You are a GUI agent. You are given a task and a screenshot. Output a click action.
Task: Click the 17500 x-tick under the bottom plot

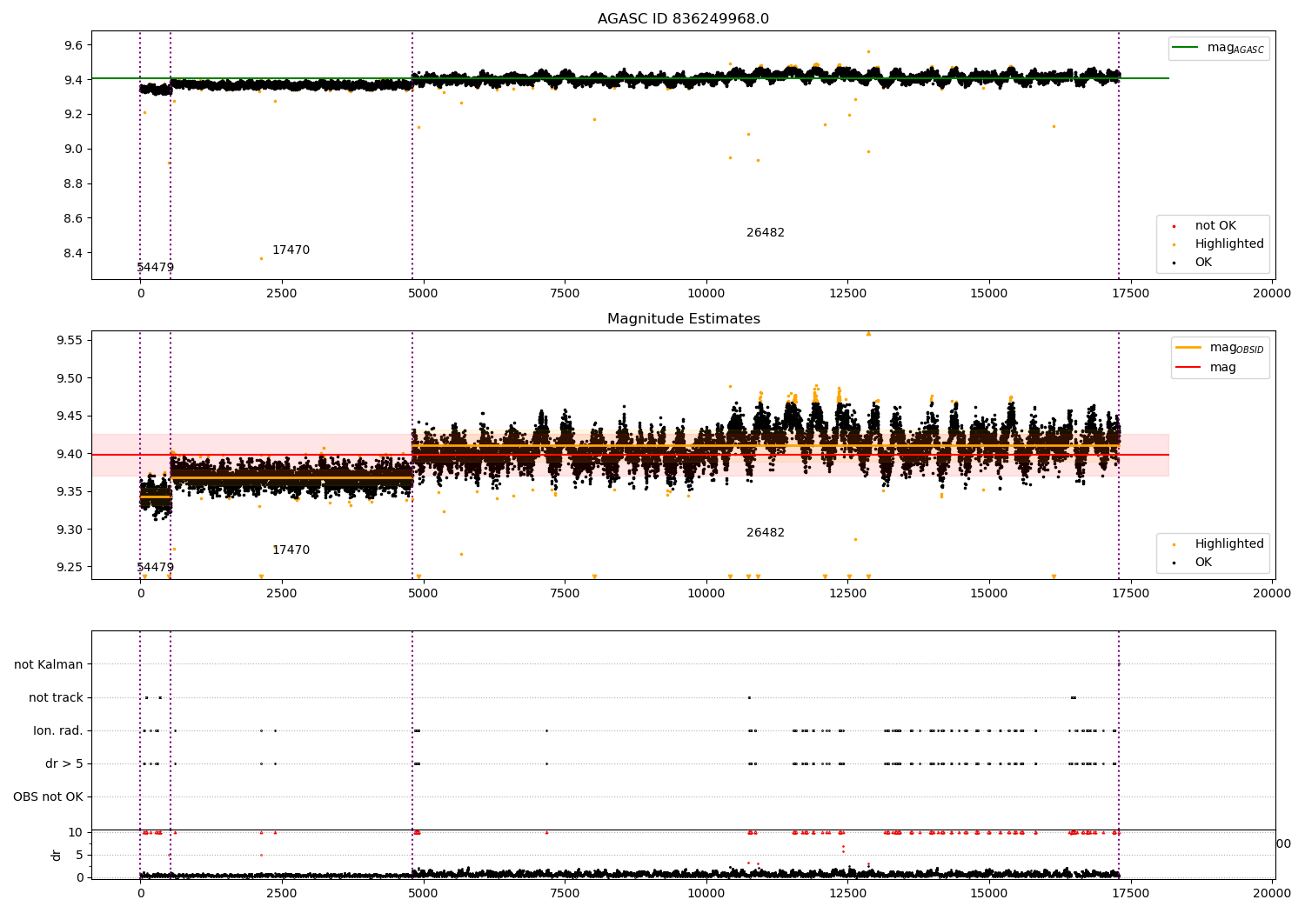click(x=1130, y=892)
